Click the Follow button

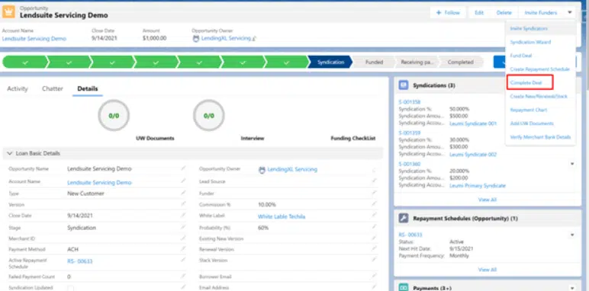click(448, 12)
